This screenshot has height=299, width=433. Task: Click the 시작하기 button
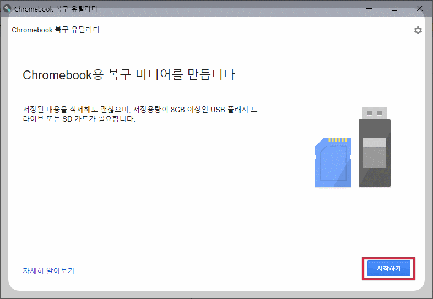point(388,269)
